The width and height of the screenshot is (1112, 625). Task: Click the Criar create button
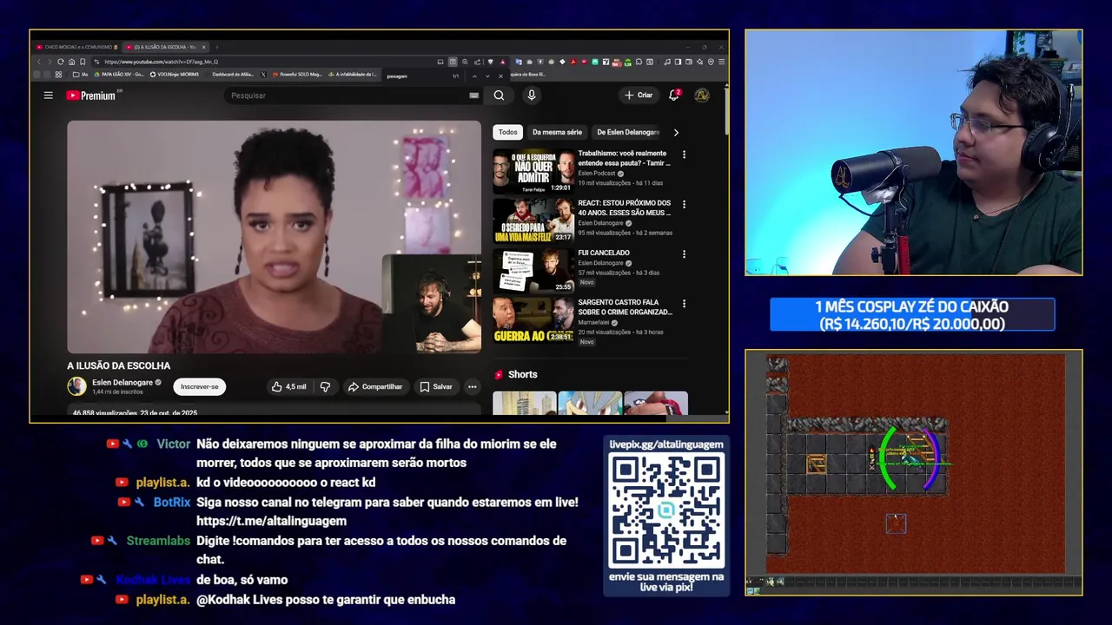[x=639, y=95]
